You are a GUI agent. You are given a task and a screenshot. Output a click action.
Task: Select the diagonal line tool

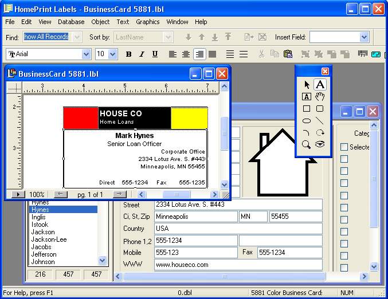click(320, 121)
